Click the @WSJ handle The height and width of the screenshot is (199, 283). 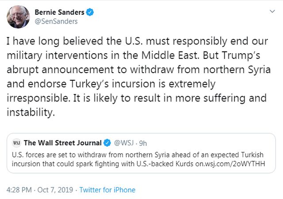pyautogui.click(x=124, y=143)
